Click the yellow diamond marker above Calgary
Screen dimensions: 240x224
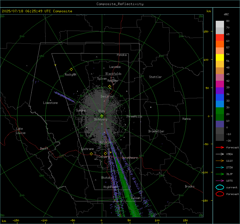tap(105, 153)
